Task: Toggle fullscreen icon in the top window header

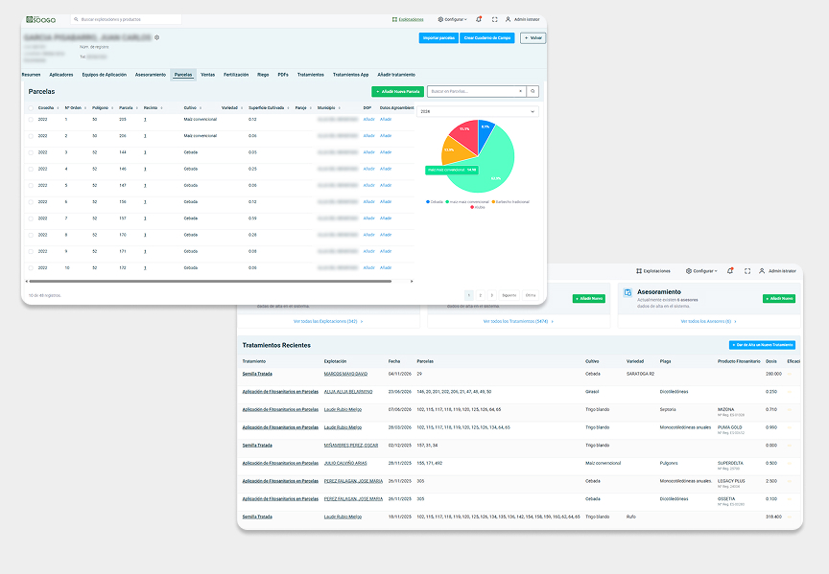Action: [x=494, y=19]
